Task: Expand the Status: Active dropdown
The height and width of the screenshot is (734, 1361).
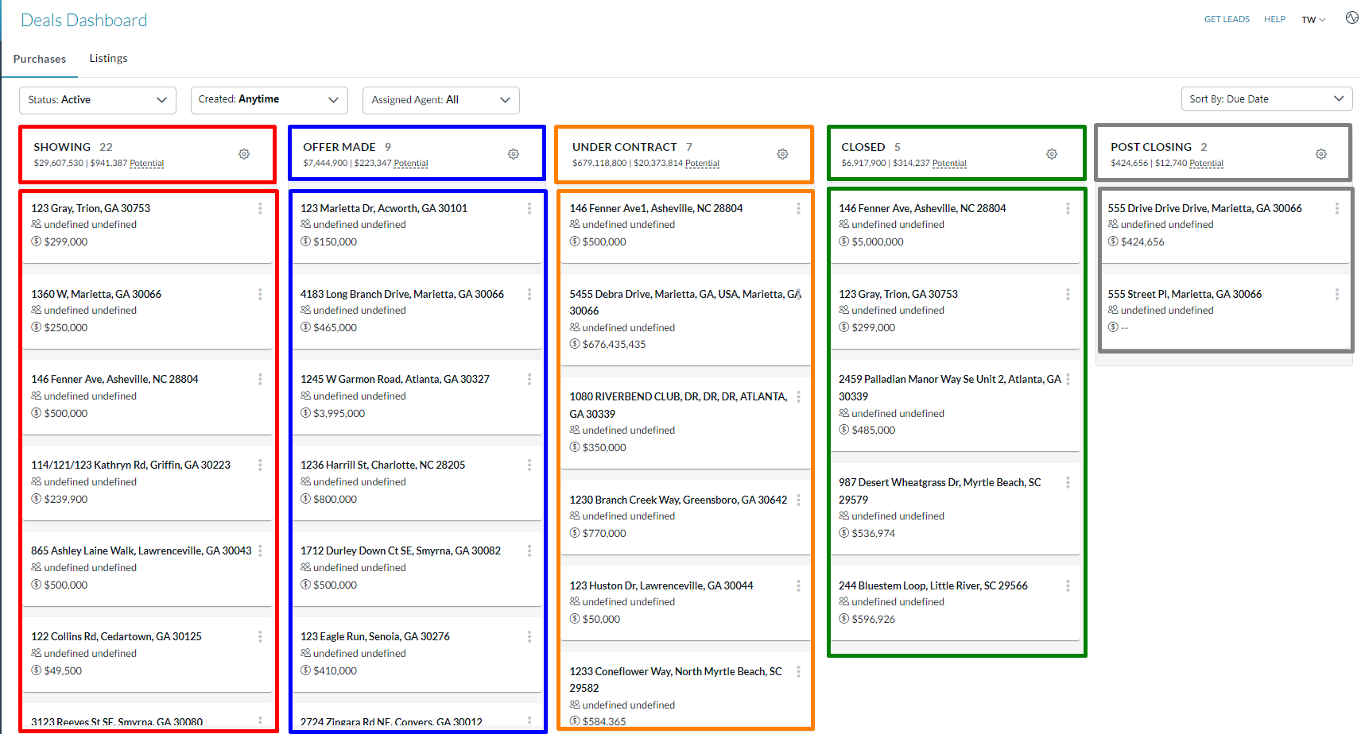Action: pos(98,100)
